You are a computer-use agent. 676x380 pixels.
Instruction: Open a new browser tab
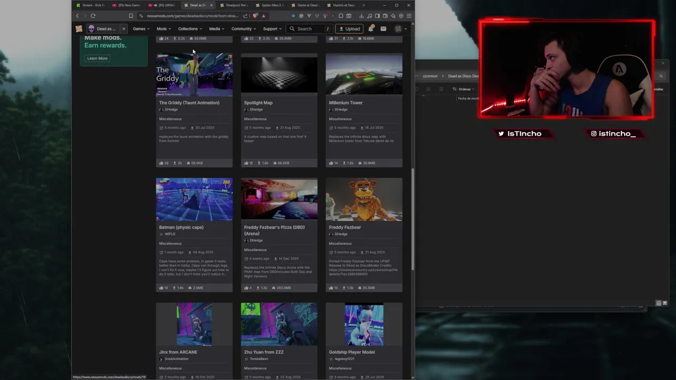point(363,5)
